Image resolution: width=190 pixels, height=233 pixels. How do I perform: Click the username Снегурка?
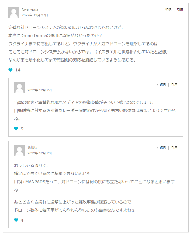pos(30,9)
